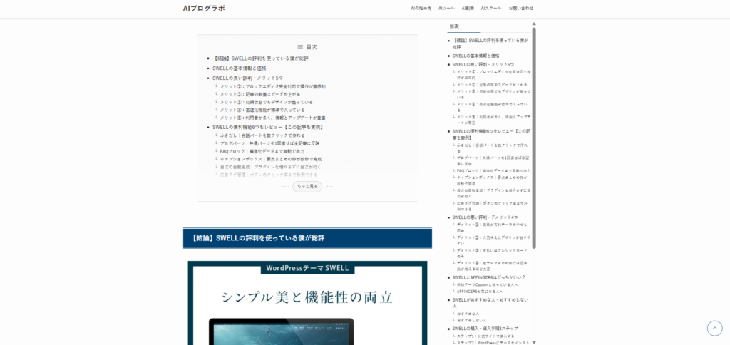
Task: In sidebar 目次, open デメリット③：支払いはクレジットカード
Action: [492, 253]
